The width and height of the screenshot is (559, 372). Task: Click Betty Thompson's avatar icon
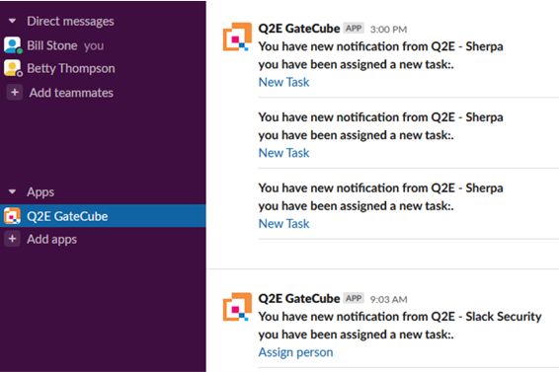(13, 68)
